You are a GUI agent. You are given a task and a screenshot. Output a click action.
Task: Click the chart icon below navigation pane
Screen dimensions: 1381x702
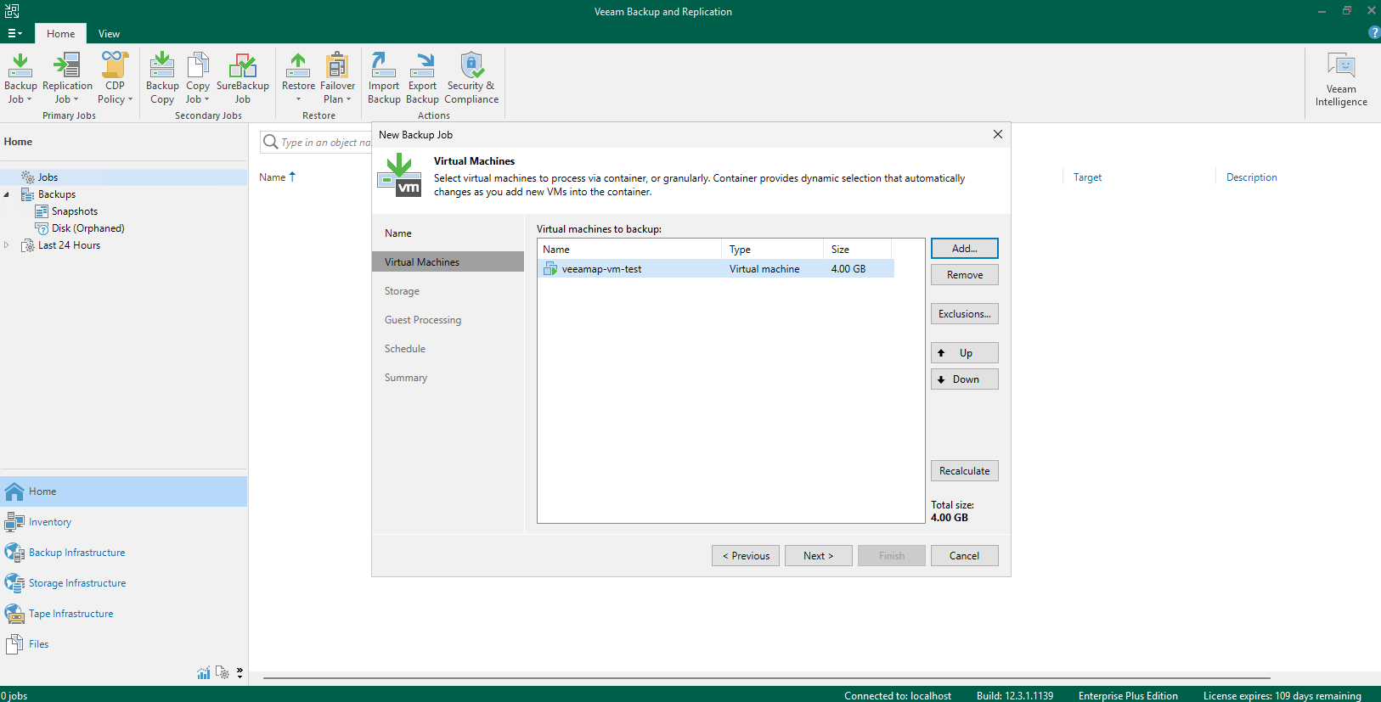204,673
